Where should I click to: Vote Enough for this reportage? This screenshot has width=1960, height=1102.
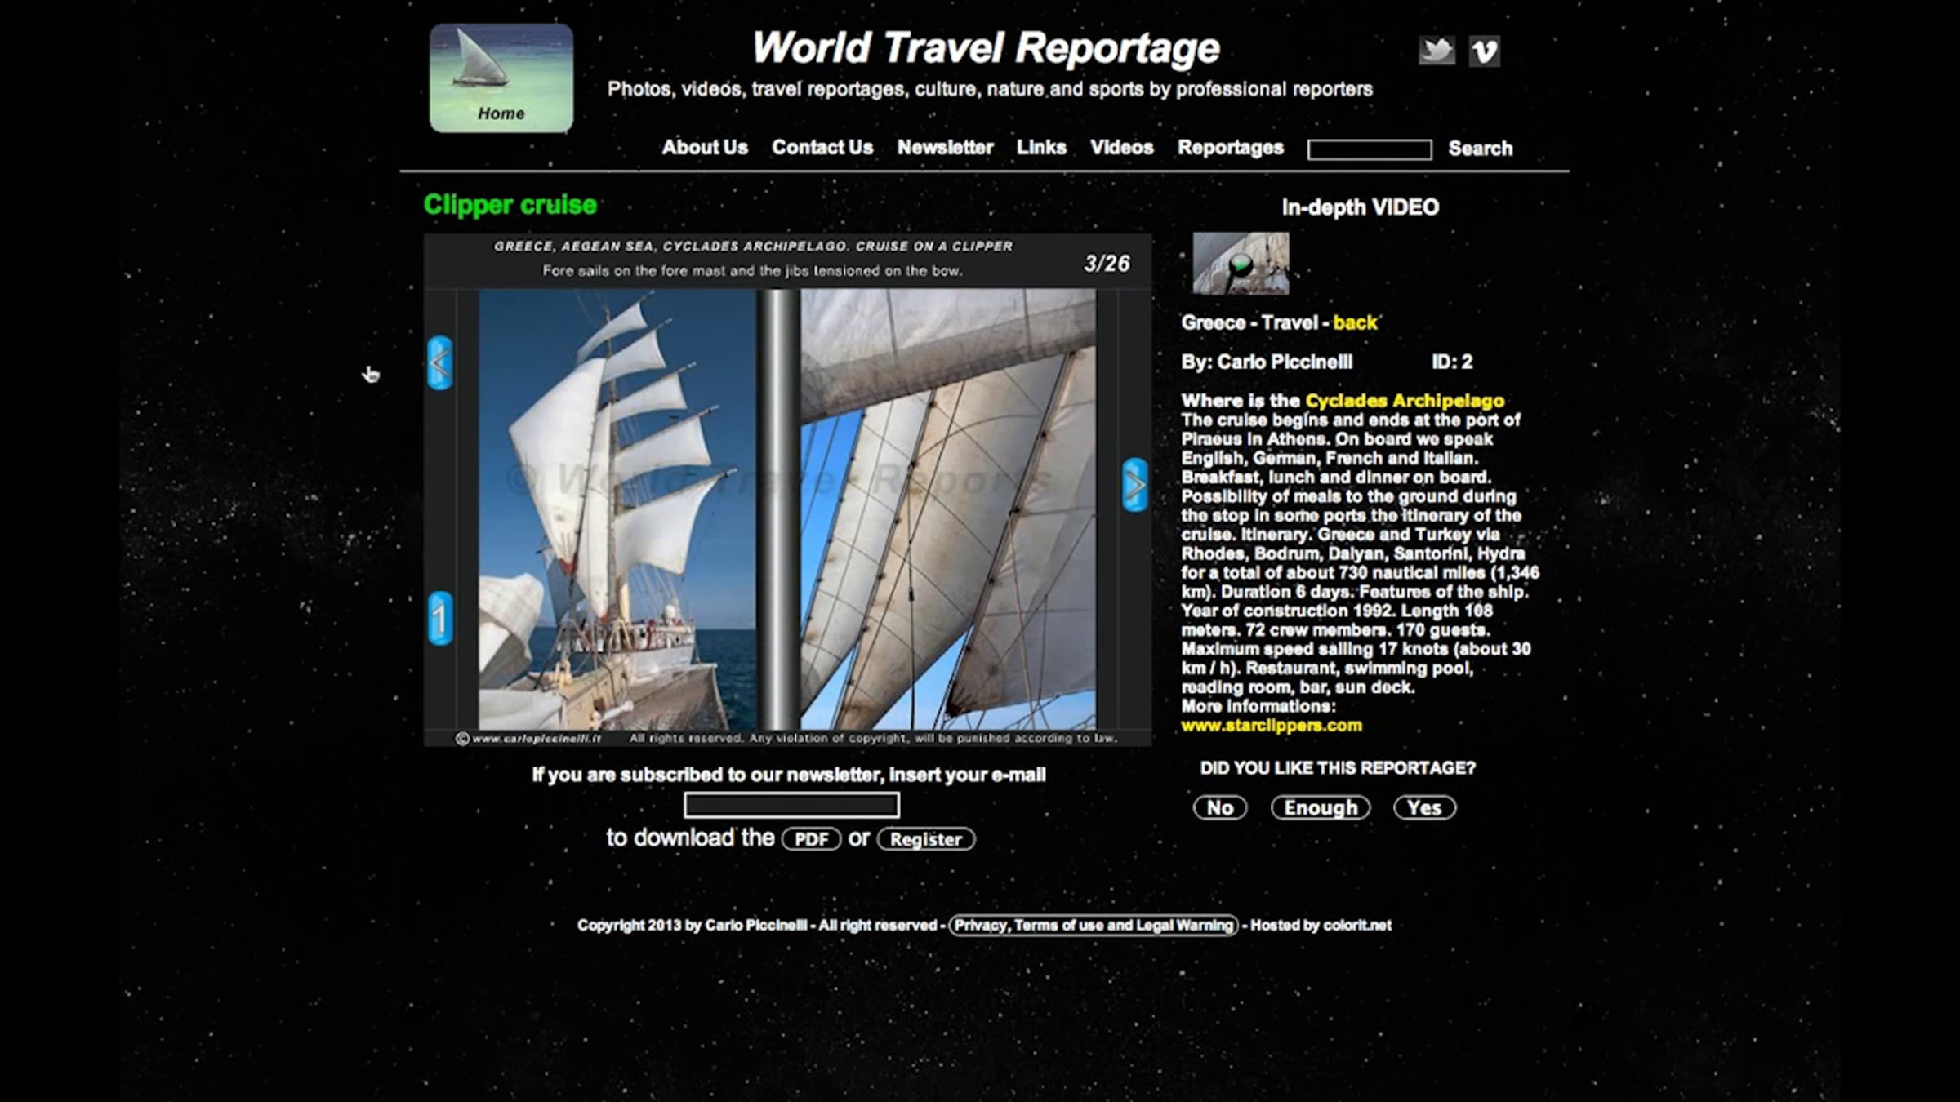tap(1320, 807)
